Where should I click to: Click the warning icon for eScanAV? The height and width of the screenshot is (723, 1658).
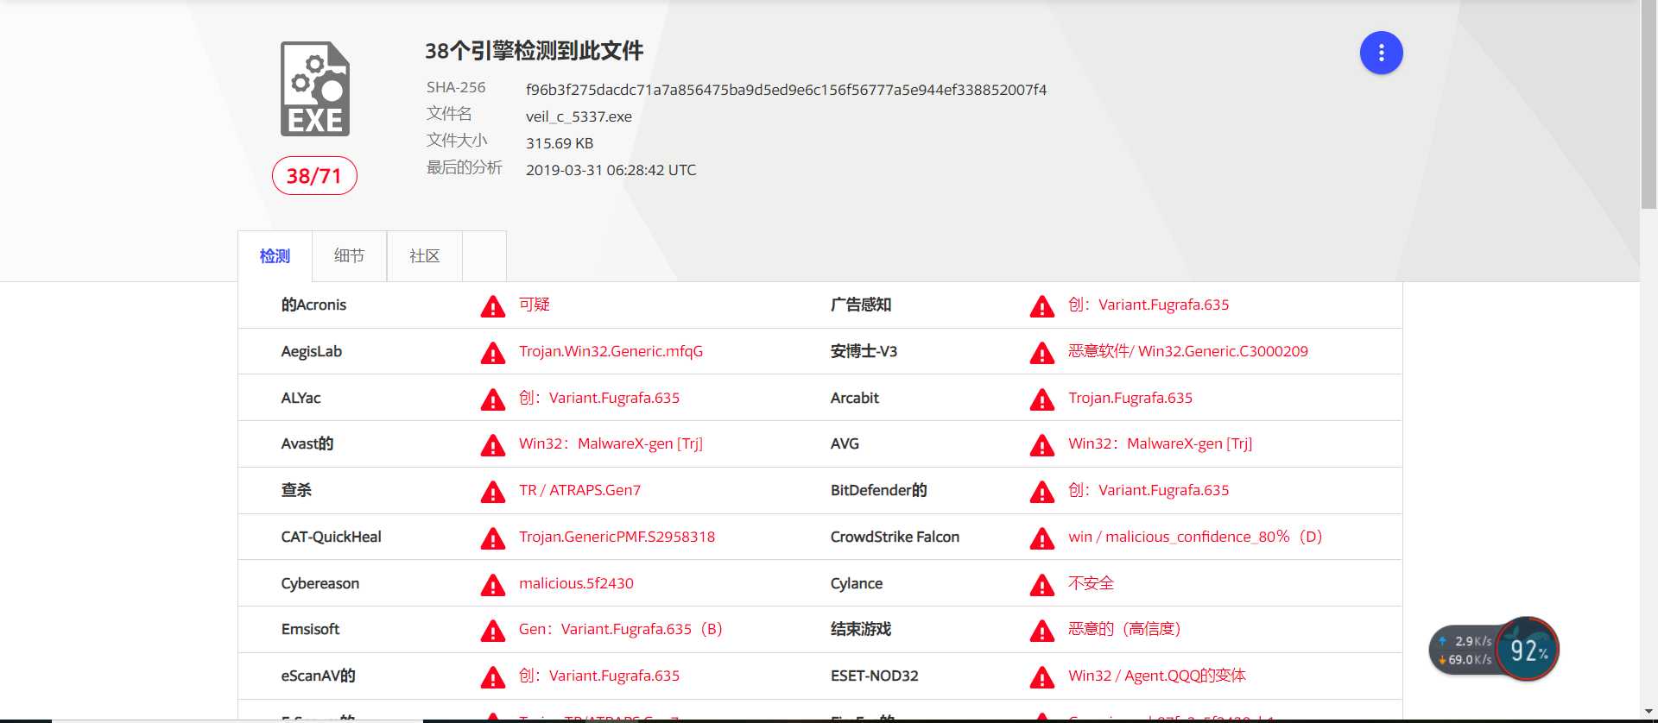[492, 677]
